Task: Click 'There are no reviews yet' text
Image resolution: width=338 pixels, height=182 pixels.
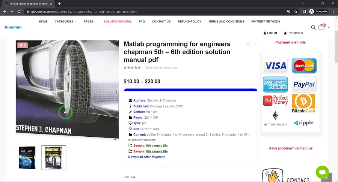Action: [x=161, y=68]
